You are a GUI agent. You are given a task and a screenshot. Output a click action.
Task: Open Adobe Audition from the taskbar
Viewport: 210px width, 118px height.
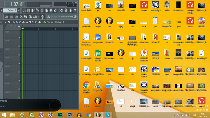pyautogui.click(x=60, y=115)
